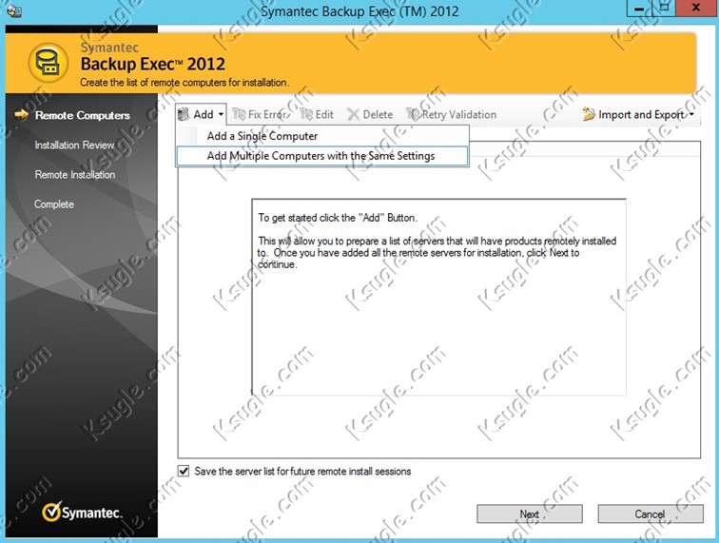Click the Retry Validation icon

413,114
